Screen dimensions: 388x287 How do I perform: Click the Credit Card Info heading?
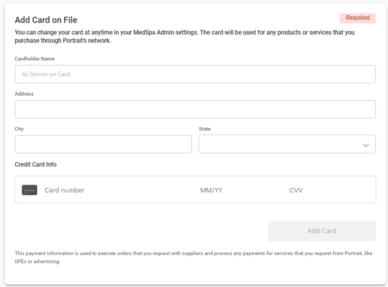(36, 164)
